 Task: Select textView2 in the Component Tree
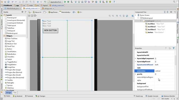coord(155,27)
